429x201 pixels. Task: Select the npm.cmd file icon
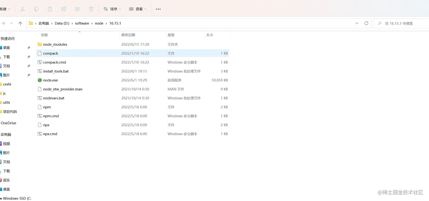[x=40, y=116]
